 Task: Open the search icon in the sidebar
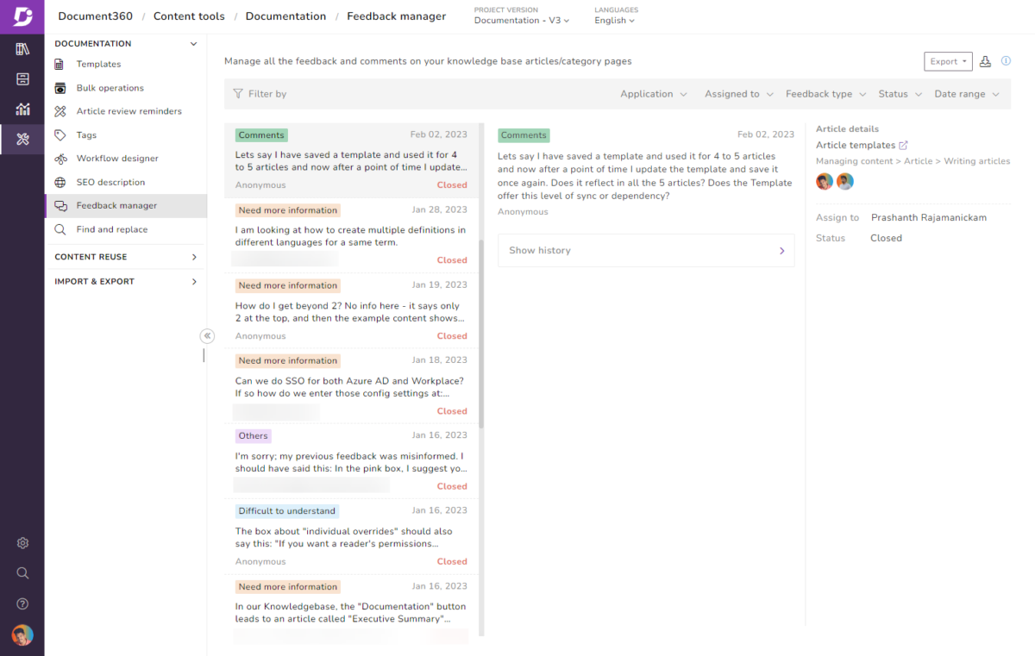[x=22, y=572]
